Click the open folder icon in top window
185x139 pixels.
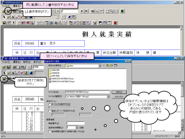4,11
